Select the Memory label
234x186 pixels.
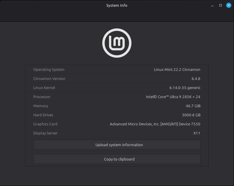point(41,106)
